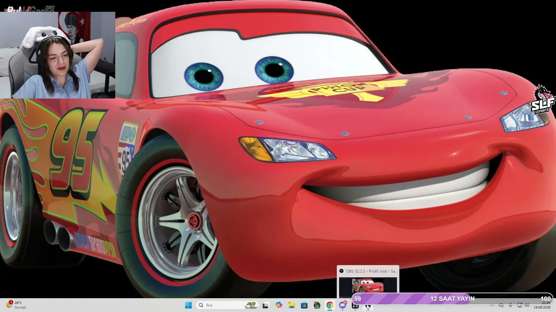Screen dimensions: 556x312
Task: Open the Windows Start menu
Action: coord(188,305)
